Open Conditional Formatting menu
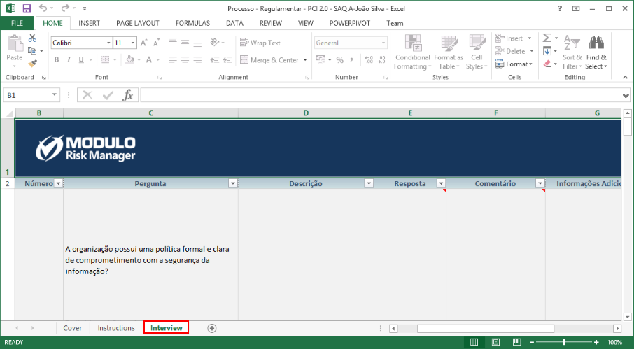This screenshot has width=634, height=349. (x=412, y=52)
